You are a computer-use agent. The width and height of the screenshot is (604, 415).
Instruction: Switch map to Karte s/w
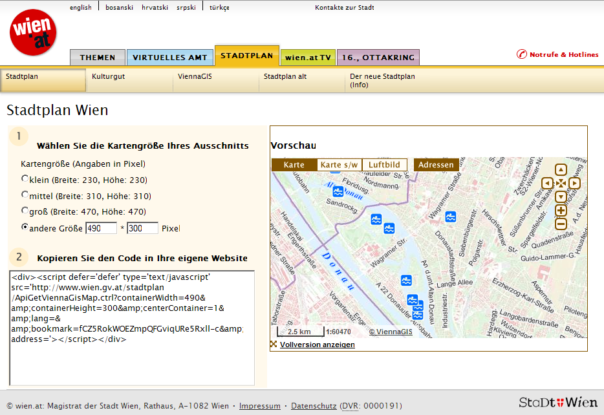[339, 165]
